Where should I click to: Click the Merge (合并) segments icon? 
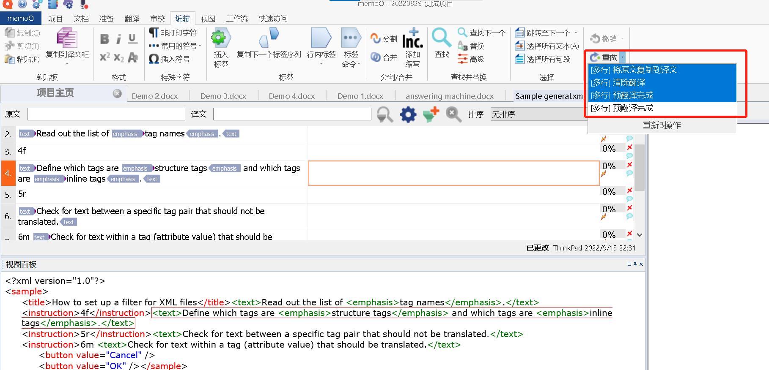(375, 57)
